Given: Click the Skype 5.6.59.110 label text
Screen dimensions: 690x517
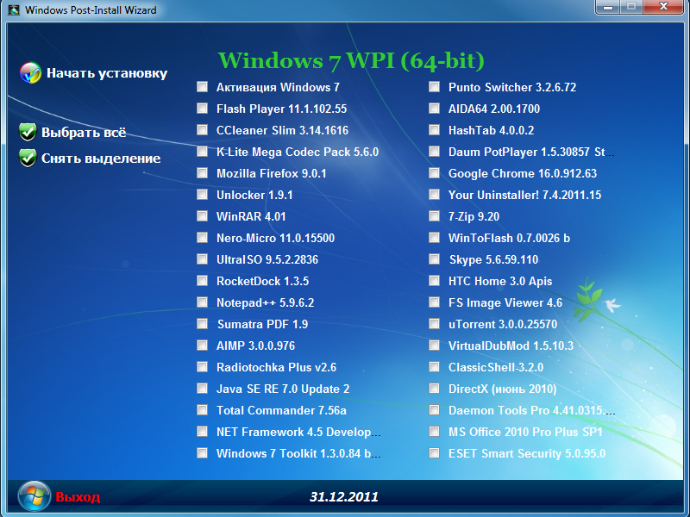Looking at the screenshot, I should tap(493, 260).
